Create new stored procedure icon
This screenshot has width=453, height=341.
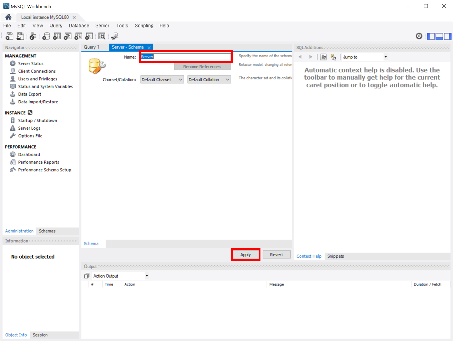pyautogui.click(x=78, y=36)
